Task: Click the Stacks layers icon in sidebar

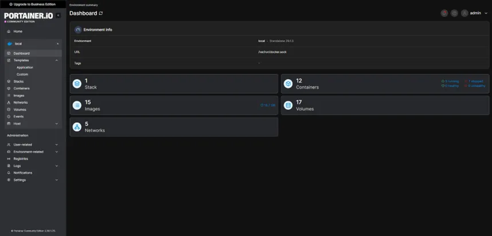Action: [x=9, y=82]
